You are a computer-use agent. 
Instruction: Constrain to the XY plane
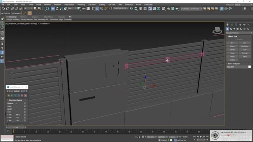coord(2,57)
